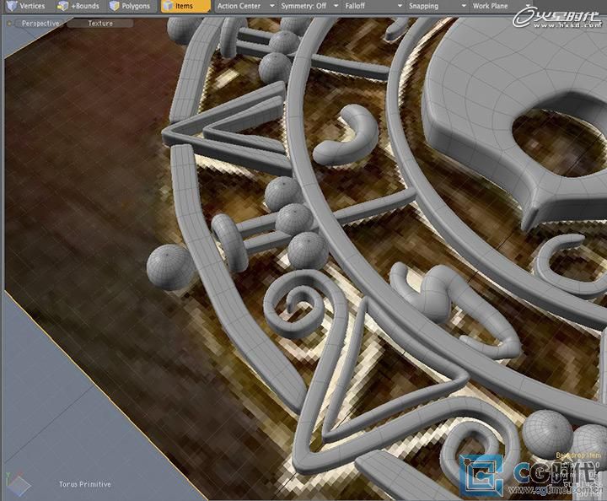Screen dimensions: 607x501
Task: Click the Texture shading style button
Action: [x=100, y=24]
